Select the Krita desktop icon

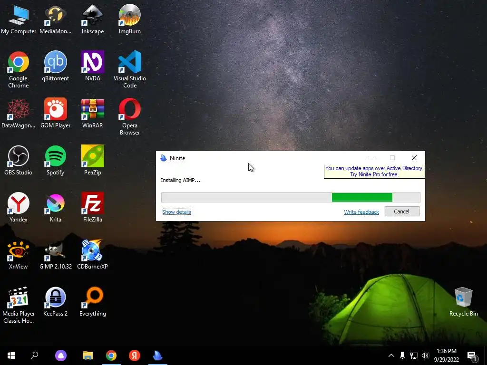[55, 207]
